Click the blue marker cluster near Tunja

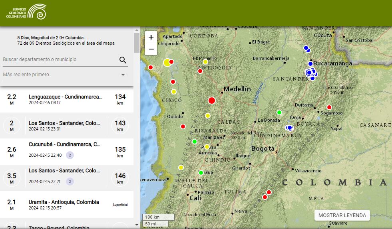tap(289, 128)
